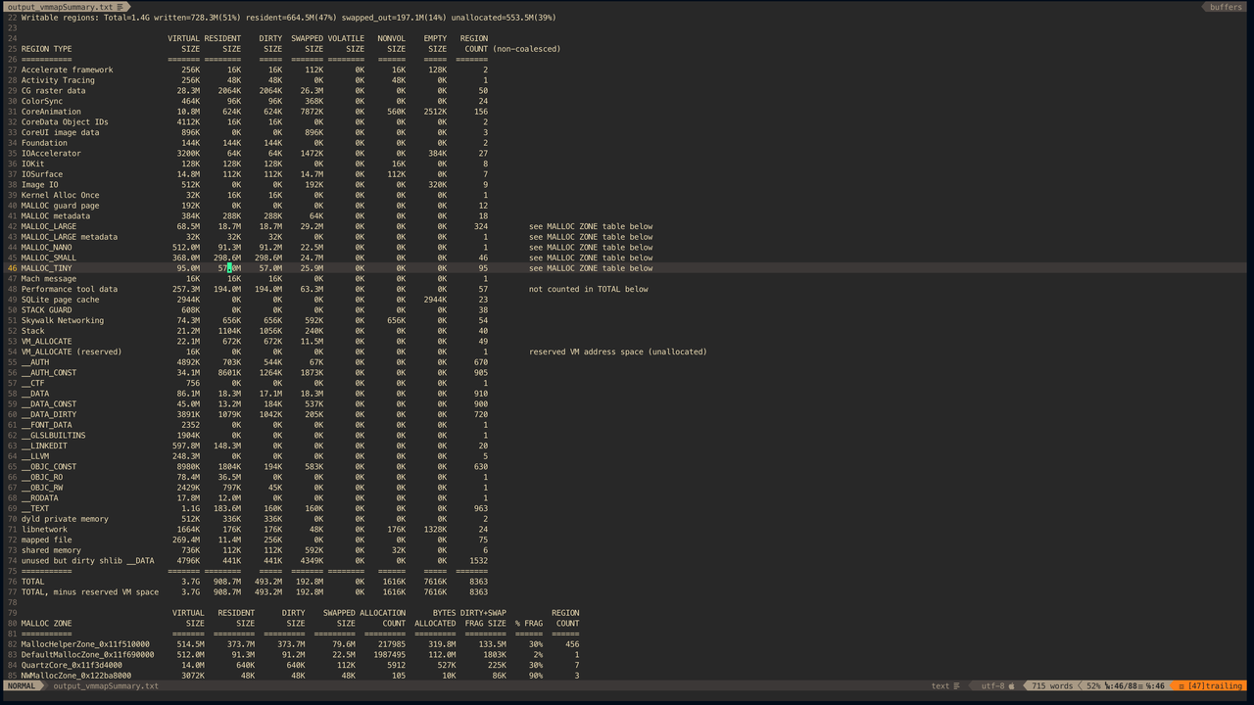Image resolution: width=1254 pixels, height=705 pixels.
Task: Click the Apple logo icon in statusline
Action: (1012, 686)
